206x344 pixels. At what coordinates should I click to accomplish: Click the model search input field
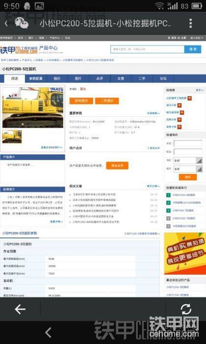147,49
